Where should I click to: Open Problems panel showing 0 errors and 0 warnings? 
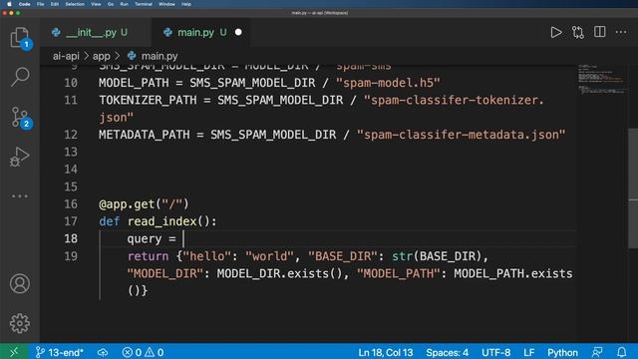click(143, 352)
